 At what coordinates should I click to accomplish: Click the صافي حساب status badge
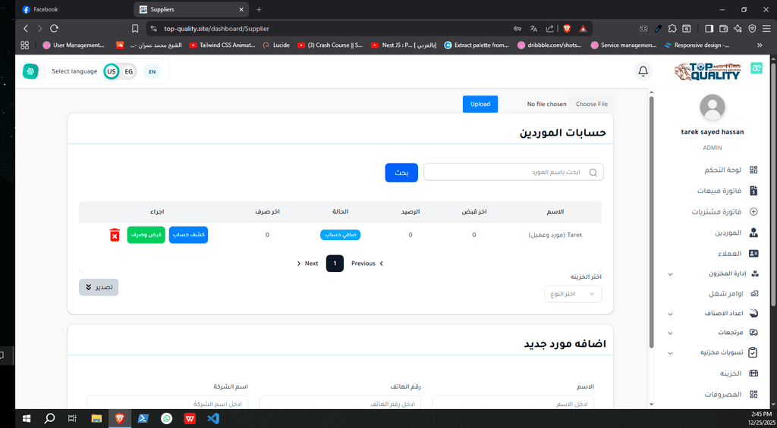pos(340,235)
